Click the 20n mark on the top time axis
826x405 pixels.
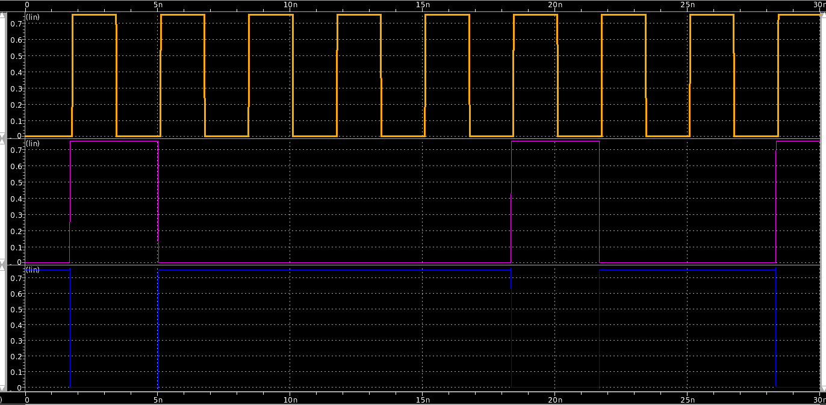554,4
